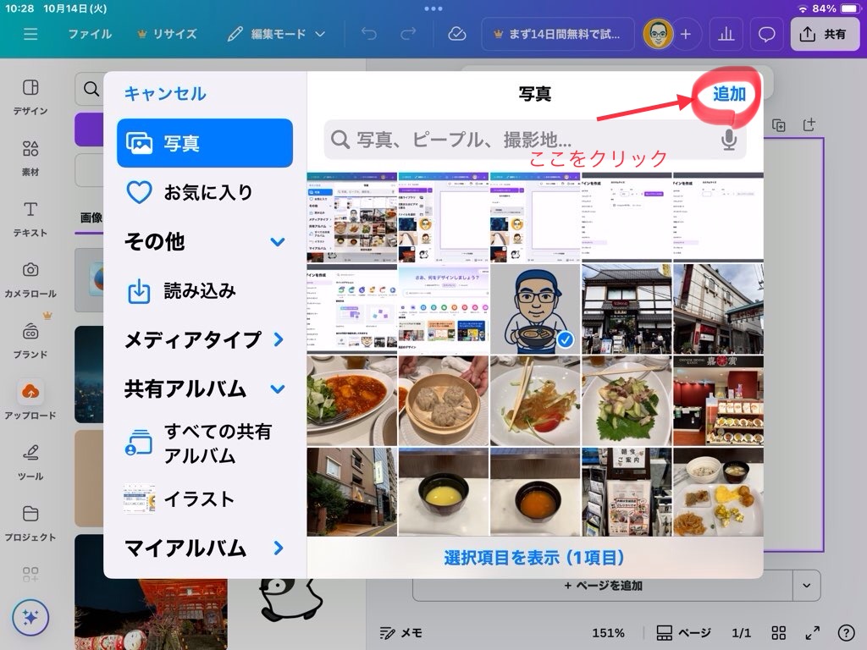867x650 pixels.
Task: Select the steamed dumplings photo
Action: 444,400
